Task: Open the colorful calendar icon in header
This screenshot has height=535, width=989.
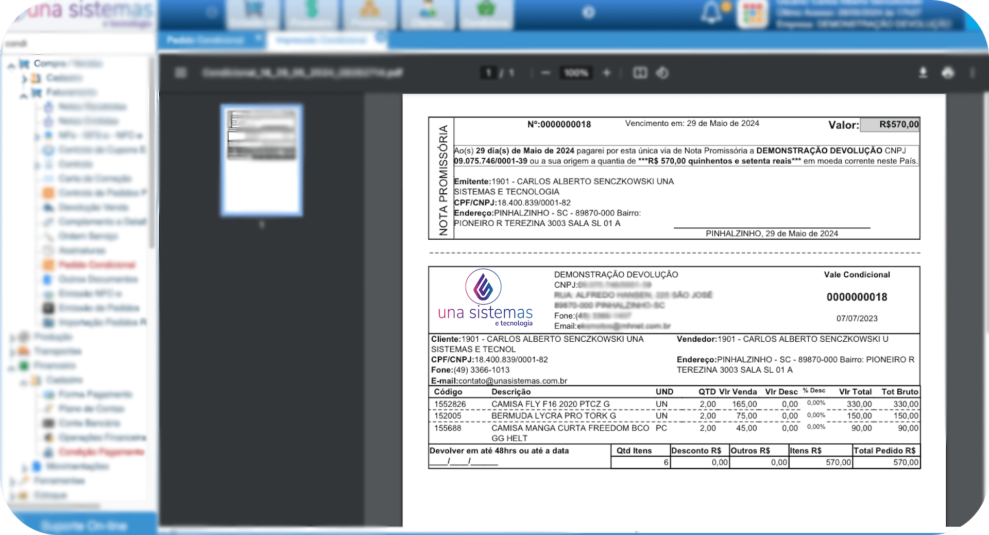Action: [752, 13]
